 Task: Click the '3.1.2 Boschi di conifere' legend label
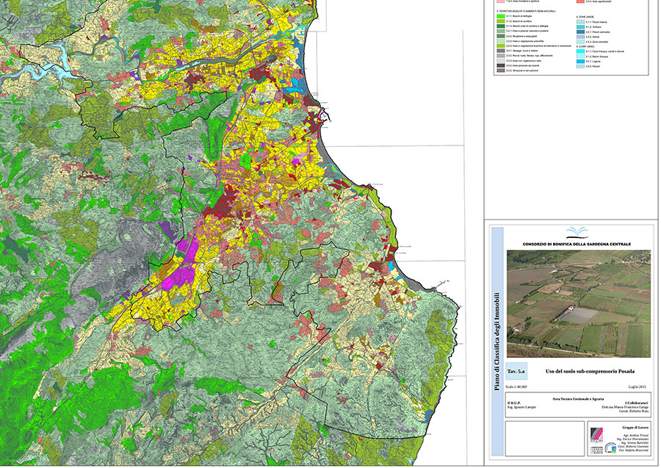(x=519, y=21)
